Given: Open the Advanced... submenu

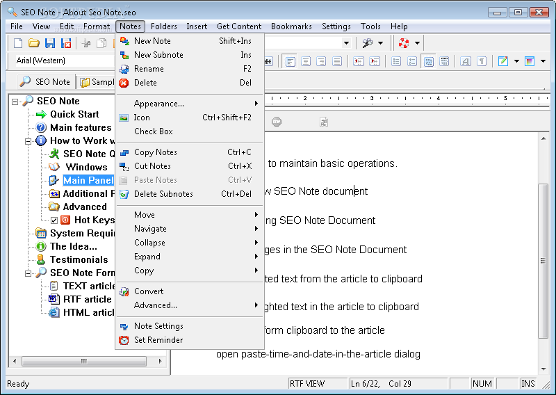Looking at the screenshot, I should [190, 305].
